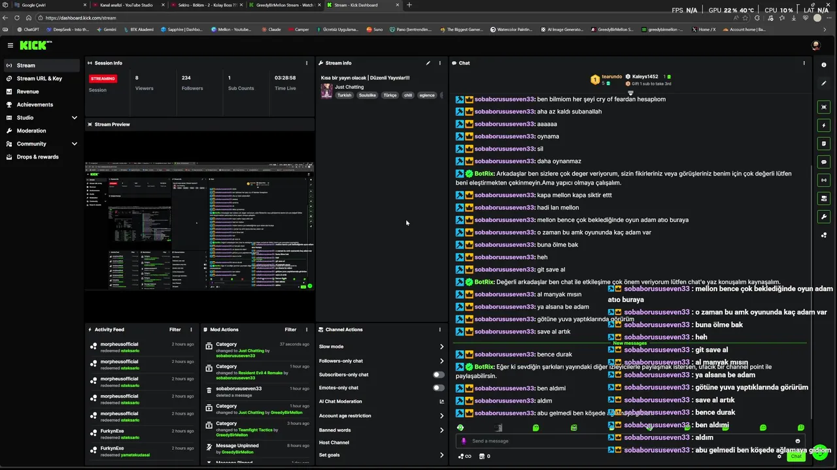Expand Account age restriction settings
837x470 pixels.
(441, 416)
